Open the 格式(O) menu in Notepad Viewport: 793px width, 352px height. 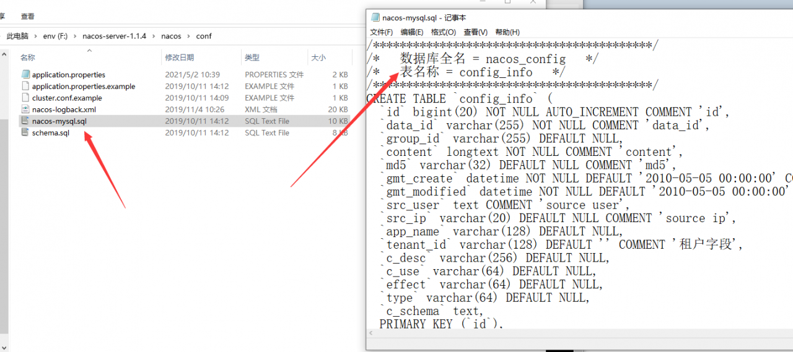[x=444, y=32]
